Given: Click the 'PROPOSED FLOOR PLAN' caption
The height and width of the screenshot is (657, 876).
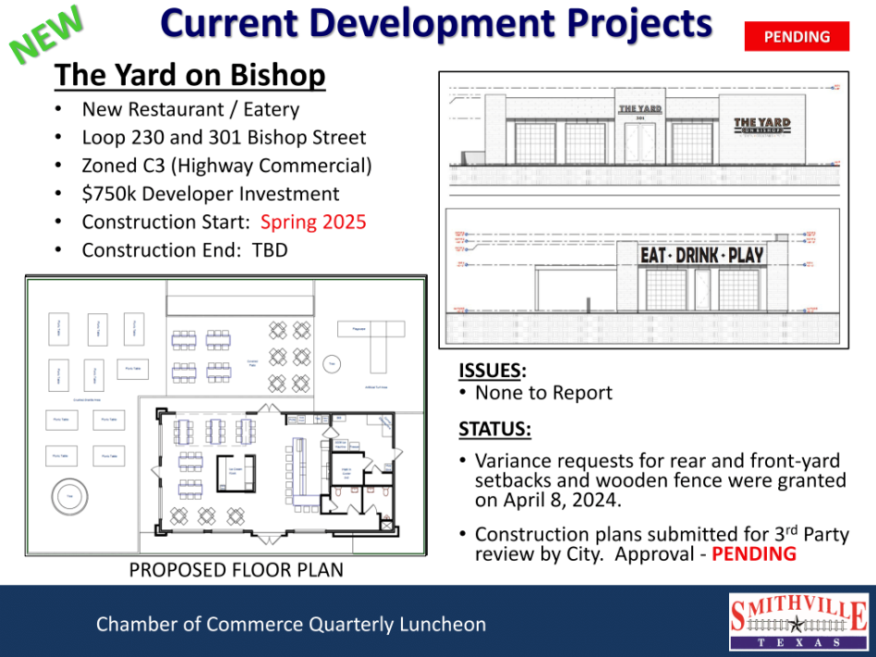Looking at the screenshot, I should tap(237, 570).
